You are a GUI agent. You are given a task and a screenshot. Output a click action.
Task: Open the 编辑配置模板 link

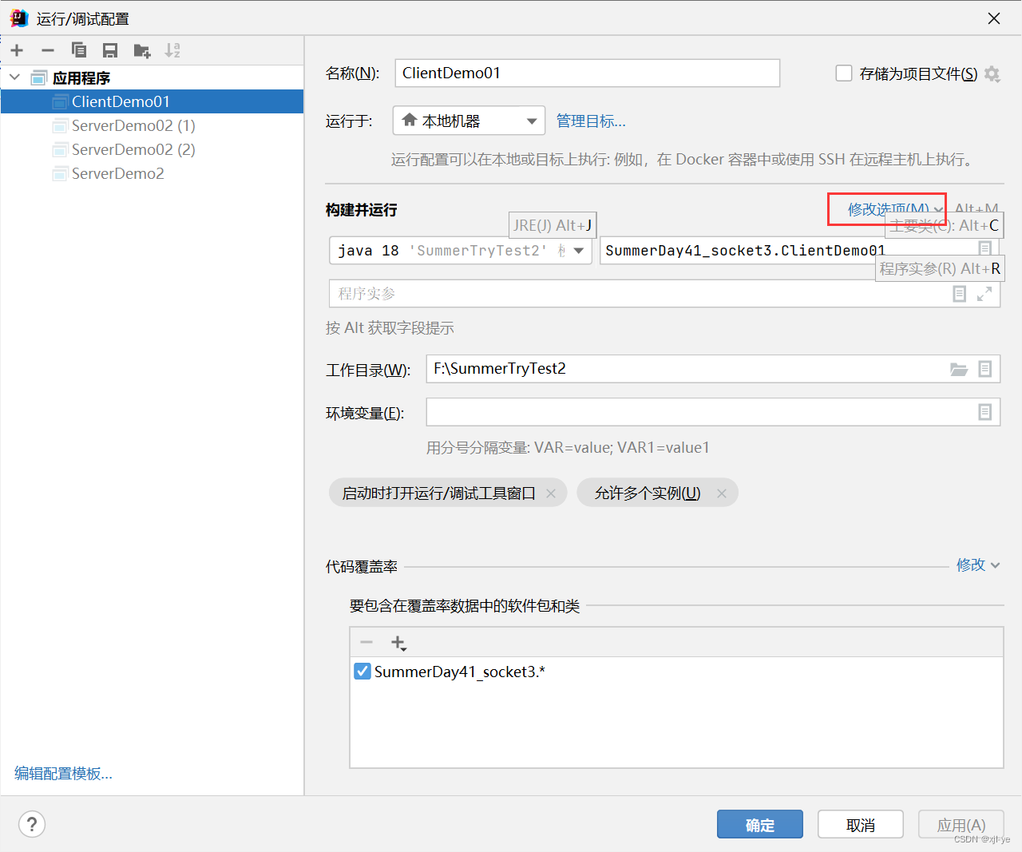click(63, 773)
